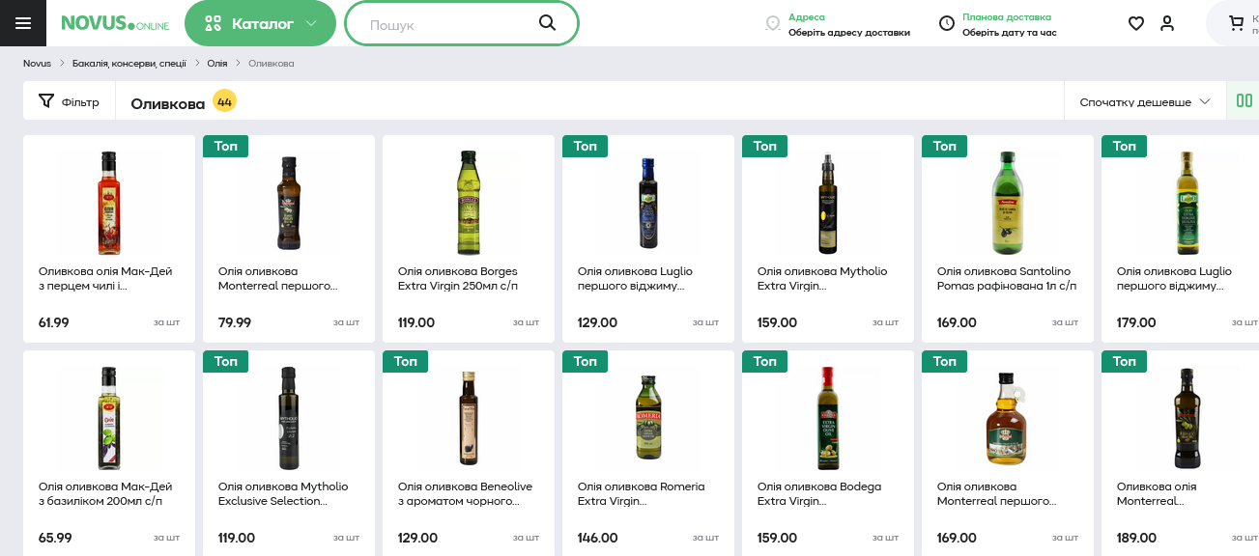The height and width of the screenshot is (556, 1259).
Task: Open the user account profile icon
Action: 1167,23
